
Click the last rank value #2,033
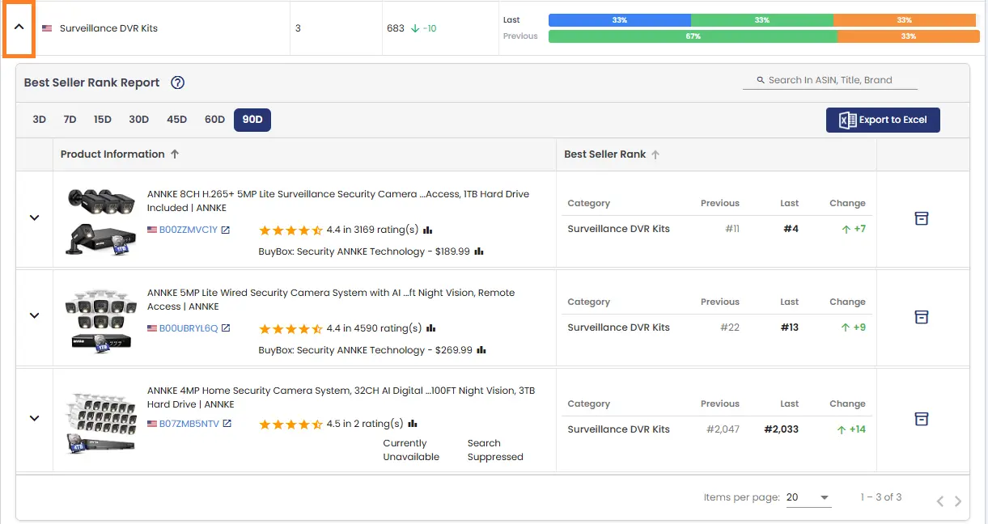(782, 429)
